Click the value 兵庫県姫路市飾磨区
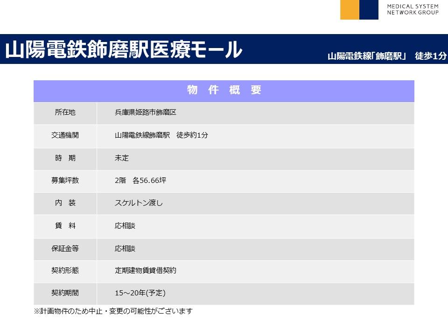Image resolution: width=448 pixels, height=336 pixels. click(146, 112)
